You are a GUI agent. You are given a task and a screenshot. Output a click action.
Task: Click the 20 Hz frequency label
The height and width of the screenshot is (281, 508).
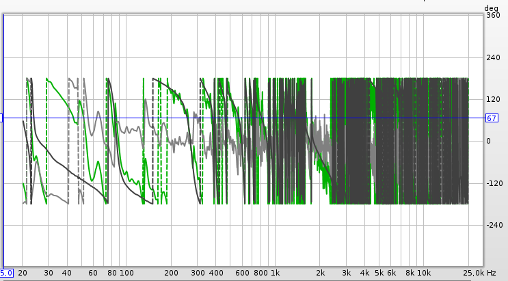pyautogui.click(x=23, y=273)
